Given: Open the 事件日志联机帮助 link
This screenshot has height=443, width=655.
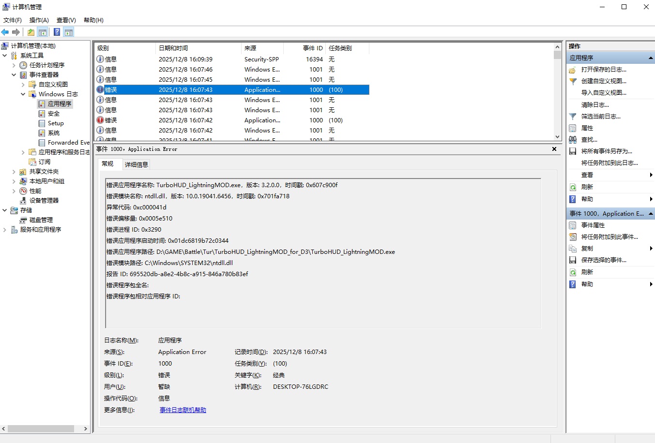Looking at the screenshot, I should pyautogui.click(x=183, y=410).
